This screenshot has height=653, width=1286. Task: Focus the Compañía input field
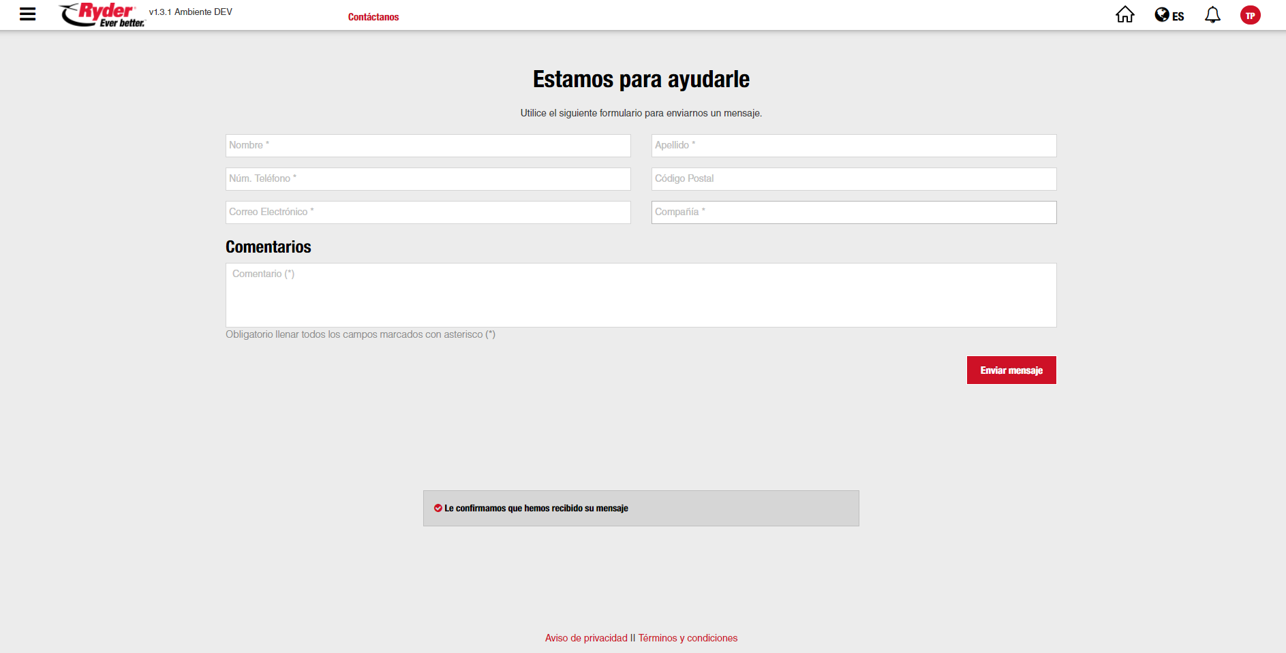pos(853,212)
